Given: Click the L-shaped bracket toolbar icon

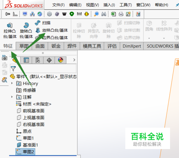Looking at the screenshot, I should click(x=15, y=14).
